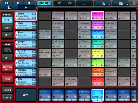Viewport: 138px width, 103px height.
Task: Click the fast-forward transport icon
Action: pos(29,3)
